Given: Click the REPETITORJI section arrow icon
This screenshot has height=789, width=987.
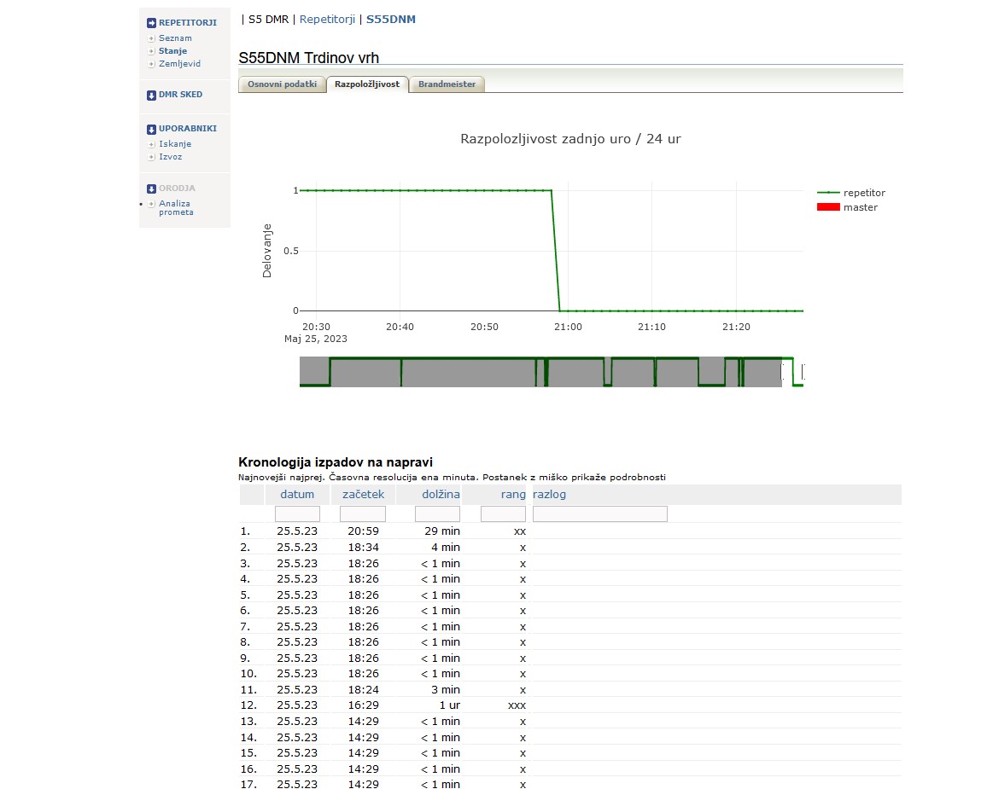Looking at the screenshot, I should click(x=151, y=23).
